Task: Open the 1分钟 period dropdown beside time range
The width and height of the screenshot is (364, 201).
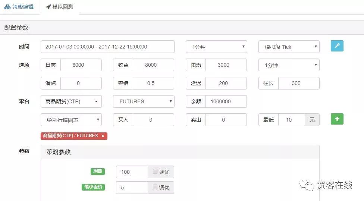Action: tap(216, 47)
